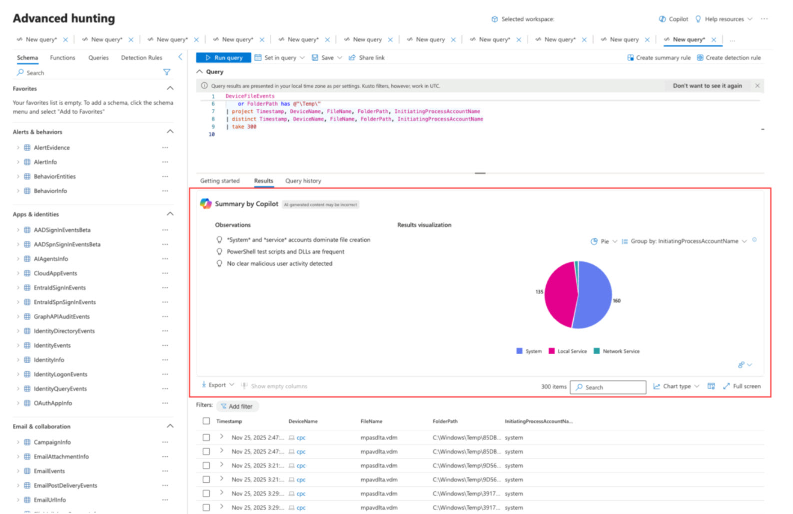The width and height of the screenshot is (793, 514).
Task: Click the Copilot icon in header
Action: coord(662,19)
